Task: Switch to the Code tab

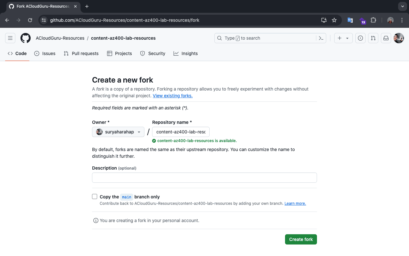Action: click(17, 53)
